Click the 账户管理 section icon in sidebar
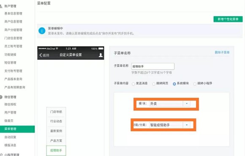 click(x=1, y=6)
